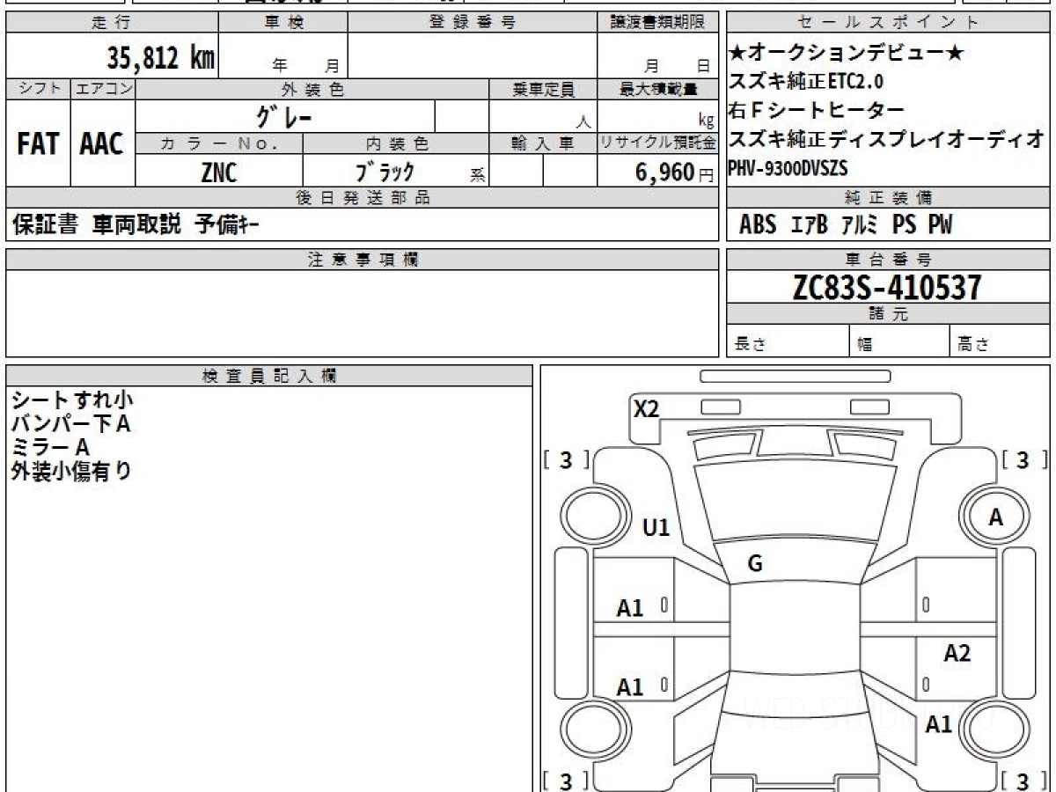Screen dimensions: 1056x792
Task: Click the 高さ dimension cell
Action: [1001, 341]
